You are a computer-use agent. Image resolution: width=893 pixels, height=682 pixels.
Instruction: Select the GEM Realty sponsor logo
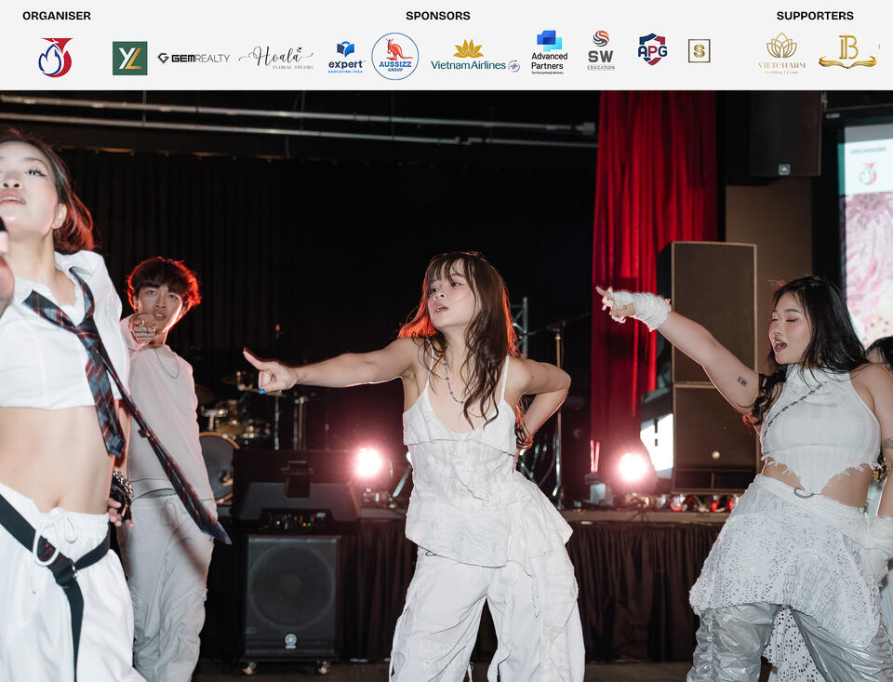(x=193, y=58)
